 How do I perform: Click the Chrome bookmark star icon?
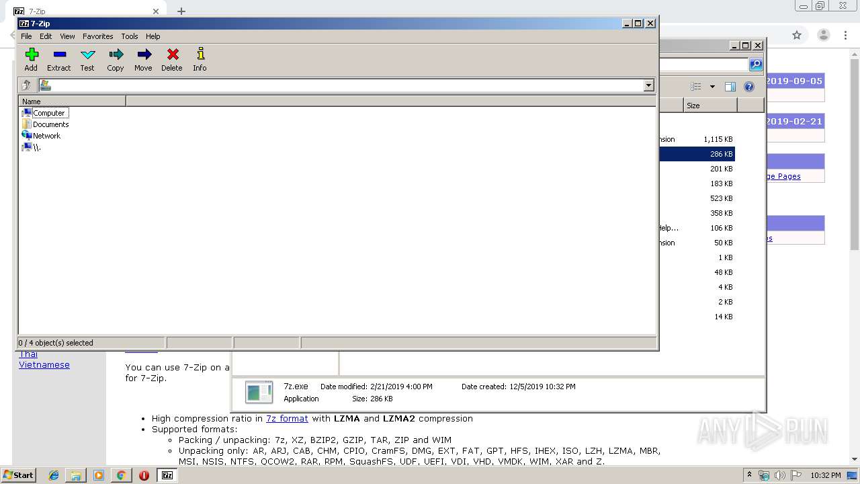coord(797,35)
